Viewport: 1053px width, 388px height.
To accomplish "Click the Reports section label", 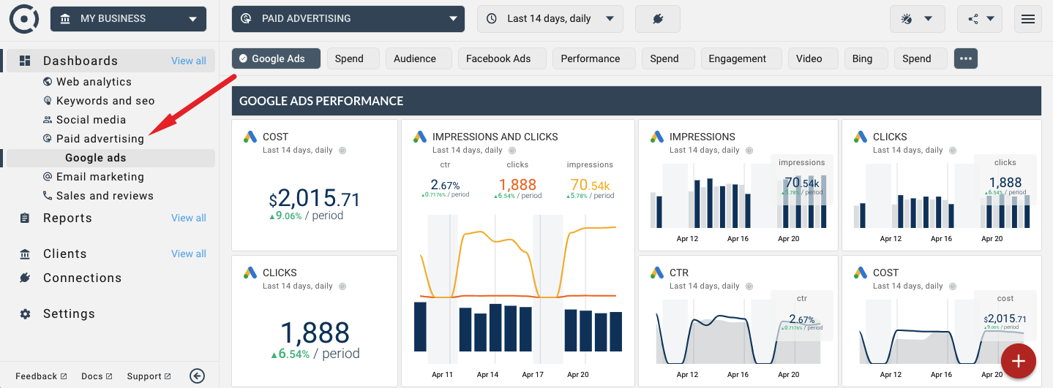I will 67,218.
